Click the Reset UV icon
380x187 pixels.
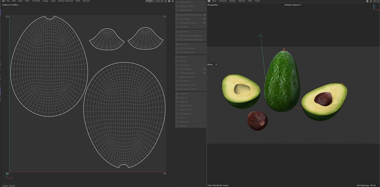(177, 102)
